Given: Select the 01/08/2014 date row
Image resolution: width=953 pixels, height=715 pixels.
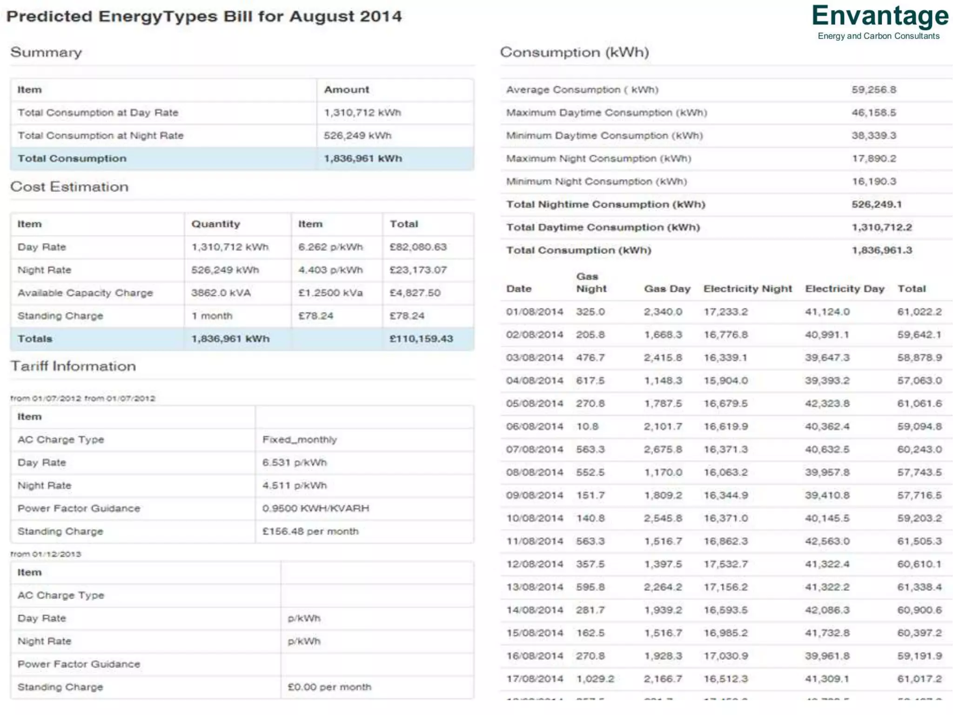Looking at the screenshot, I should (534, 312).
